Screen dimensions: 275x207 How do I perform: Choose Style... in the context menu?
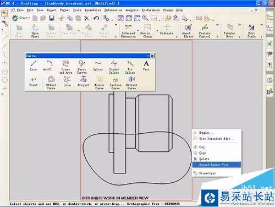217,133
